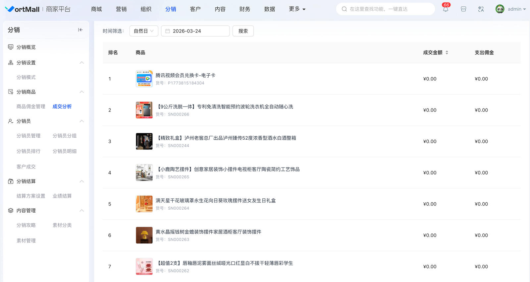Open the language translation icon
The width and height of the screenshot is (530, 282).
[481, 9]
